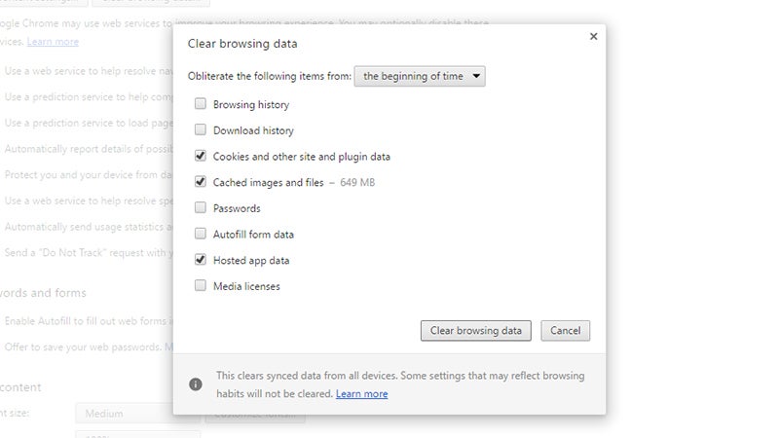The width and height of the screenshot is (779, 438).
Task: Close the Clear browsing data dialog
Action: click(x=593, y=37)
